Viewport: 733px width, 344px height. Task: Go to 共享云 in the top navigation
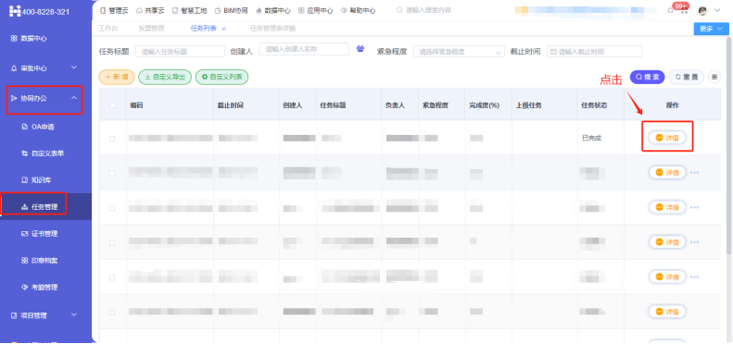coord(150,10)
